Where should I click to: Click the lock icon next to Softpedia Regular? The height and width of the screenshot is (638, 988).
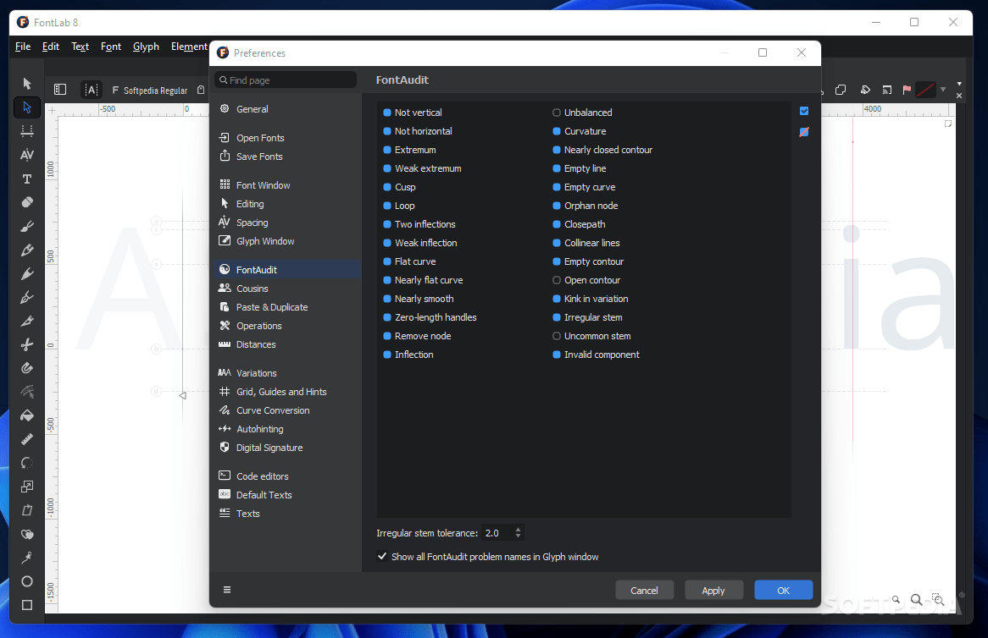201,90
